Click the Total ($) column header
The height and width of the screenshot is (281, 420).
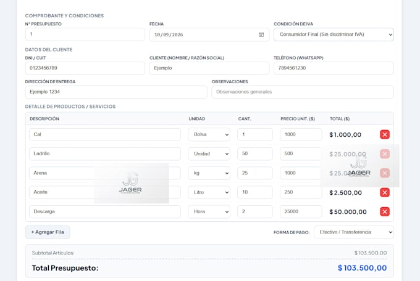click(340, 119)
